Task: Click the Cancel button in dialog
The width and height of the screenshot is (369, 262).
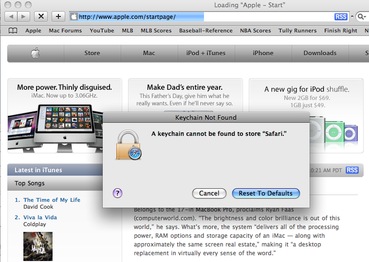Action: point(209,193)
